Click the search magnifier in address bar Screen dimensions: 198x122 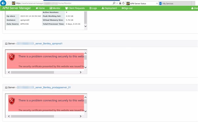coord(114,3)
